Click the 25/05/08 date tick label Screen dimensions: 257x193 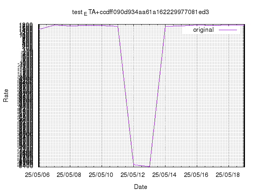click(69, 175)
